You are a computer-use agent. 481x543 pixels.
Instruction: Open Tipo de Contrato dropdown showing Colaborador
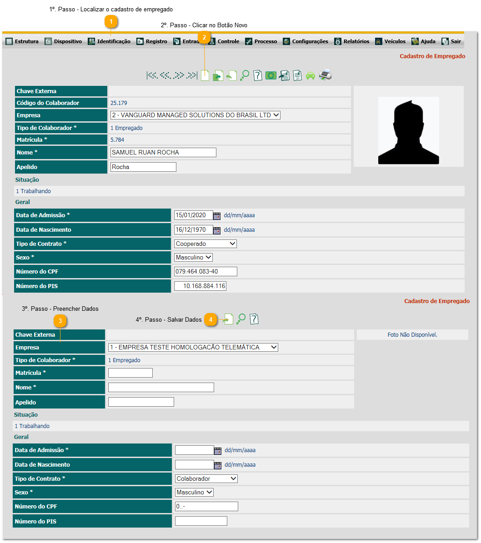click(206, 479)
